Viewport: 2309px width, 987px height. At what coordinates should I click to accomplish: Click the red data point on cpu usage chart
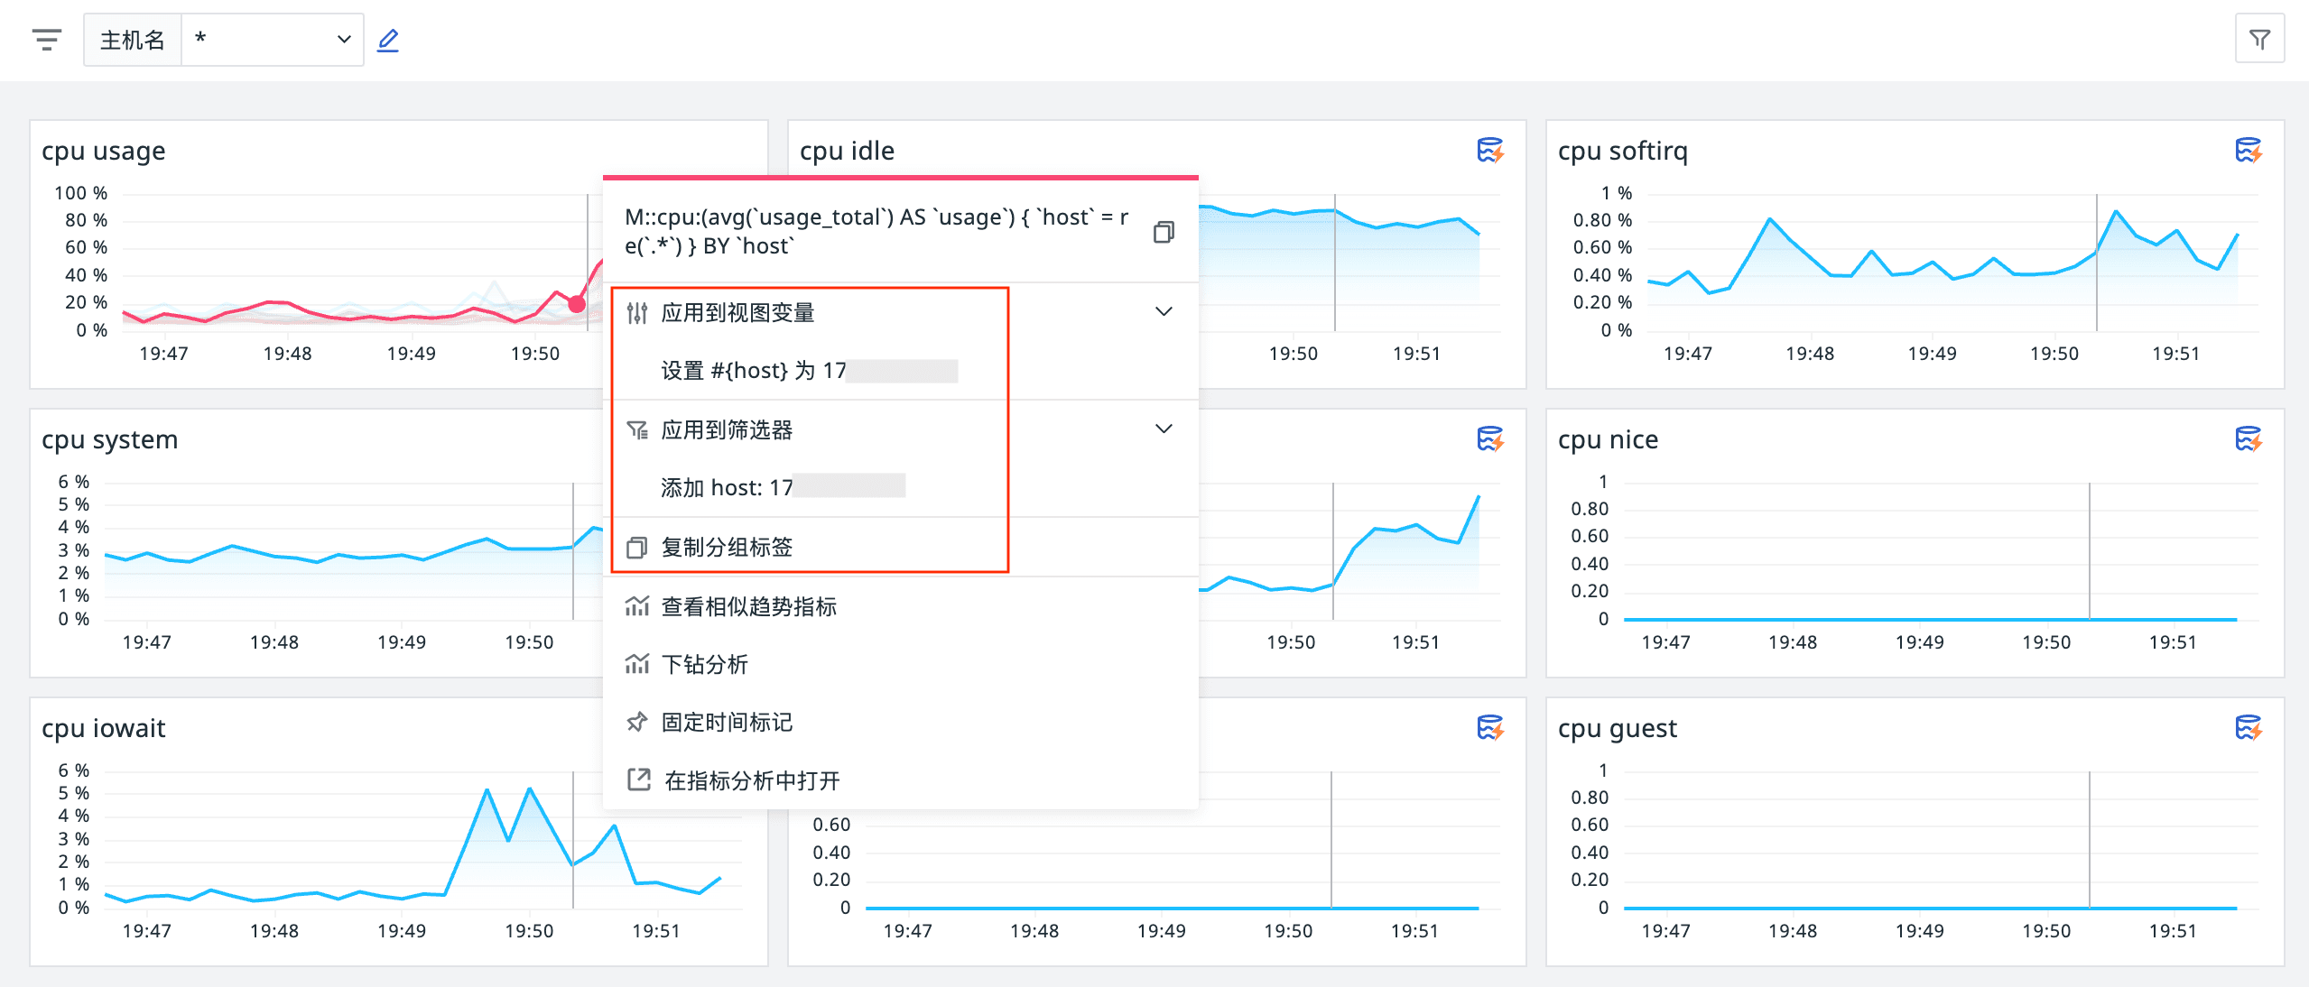click(x=577, y=304)
